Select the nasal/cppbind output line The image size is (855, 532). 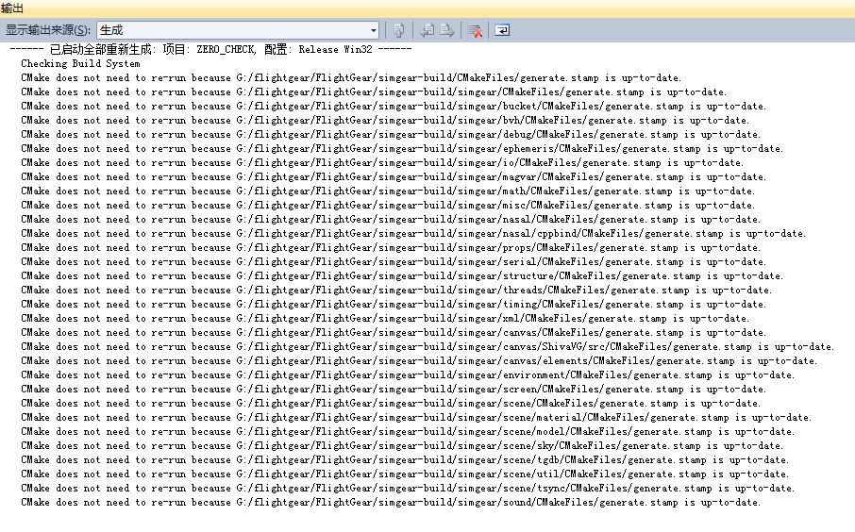tap(413, 234)
